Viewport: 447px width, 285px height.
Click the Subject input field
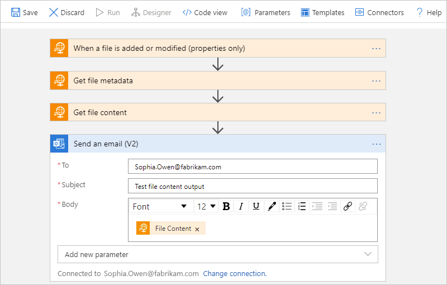253,186
